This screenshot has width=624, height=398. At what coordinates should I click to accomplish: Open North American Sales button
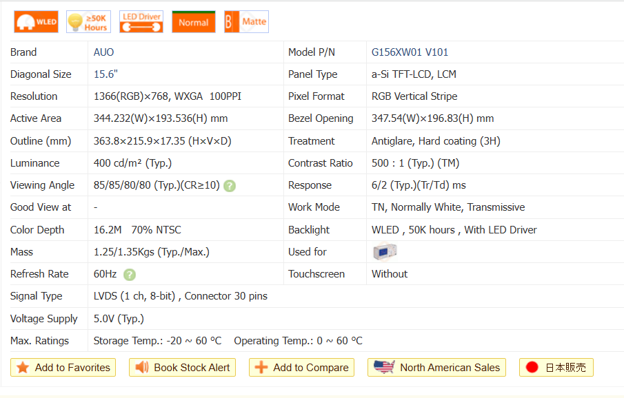(x=437, y=368)
